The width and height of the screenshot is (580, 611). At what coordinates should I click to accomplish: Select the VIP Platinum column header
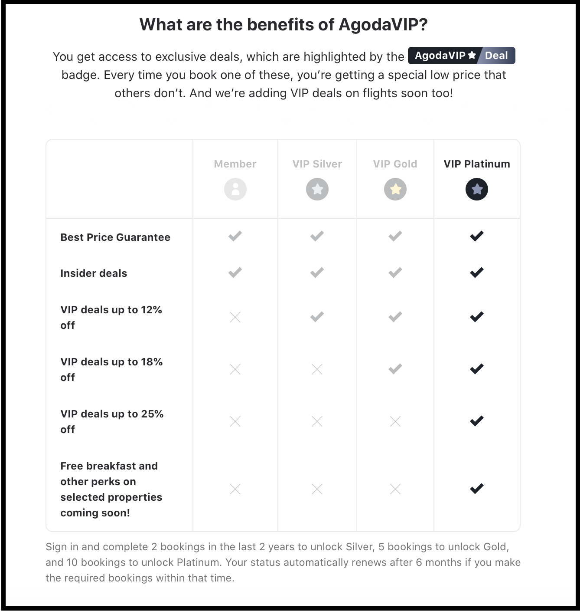477,164
